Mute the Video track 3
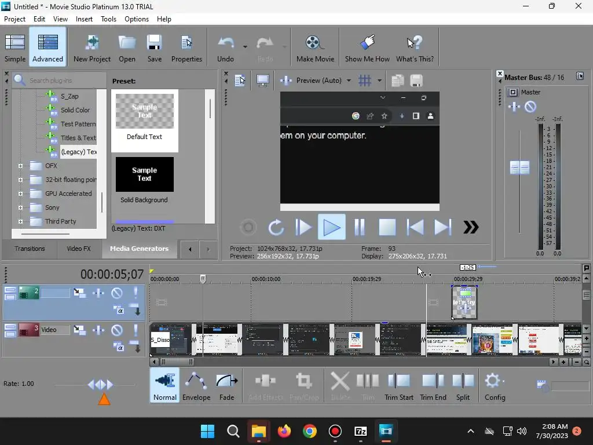Screen dimensions: 593x445 [117, 330]
